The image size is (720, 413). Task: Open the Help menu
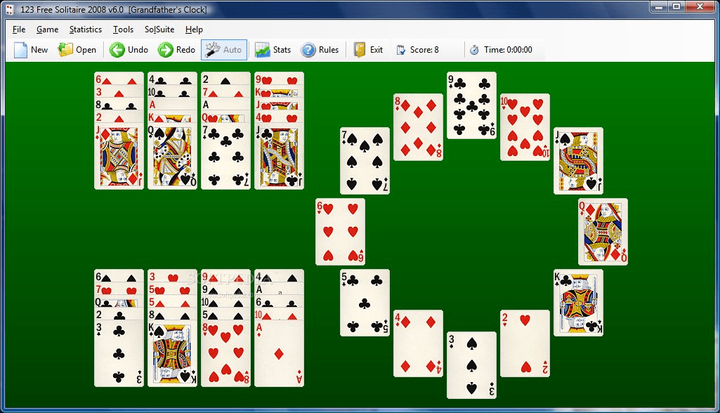[x=194, y=29]
